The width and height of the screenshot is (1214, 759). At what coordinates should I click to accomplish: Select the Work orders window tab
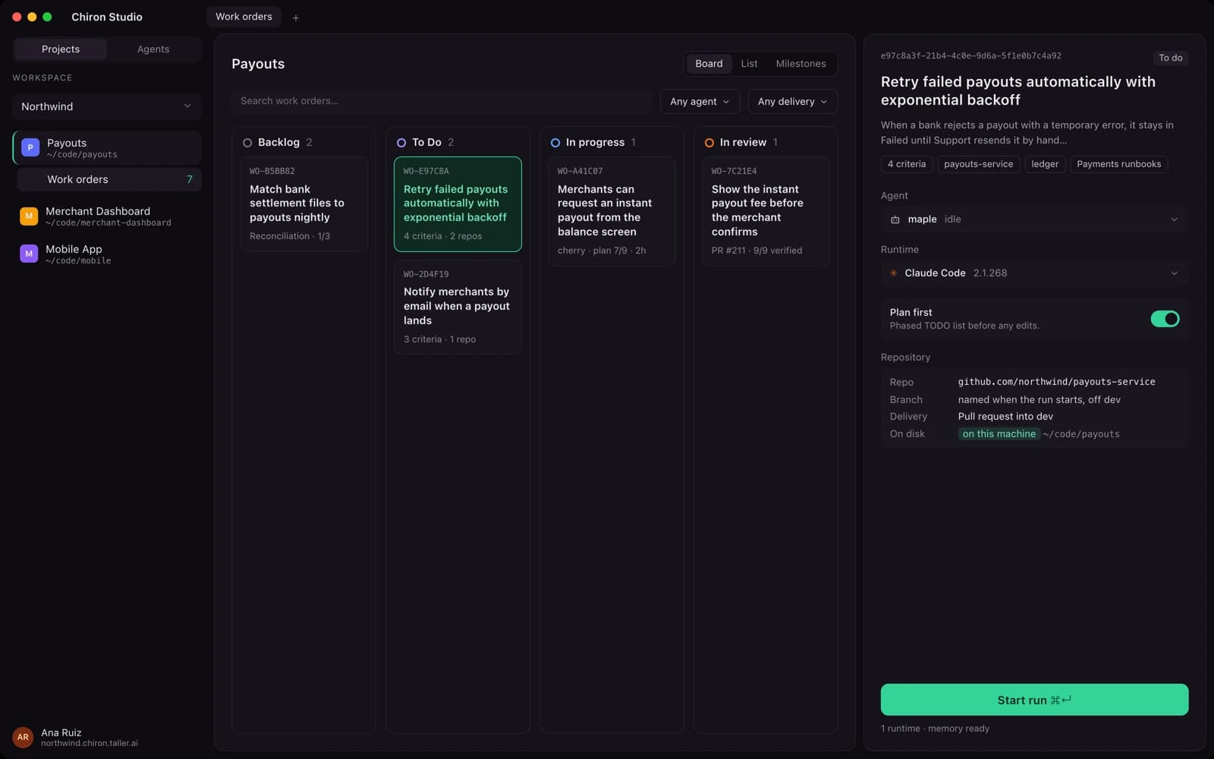point(244,17)
